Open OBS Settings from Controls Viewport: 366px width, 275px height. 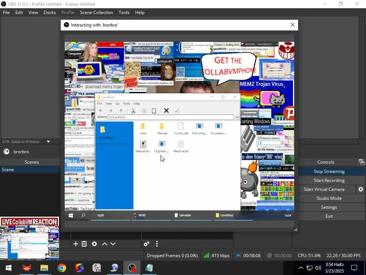coord(329,207)
